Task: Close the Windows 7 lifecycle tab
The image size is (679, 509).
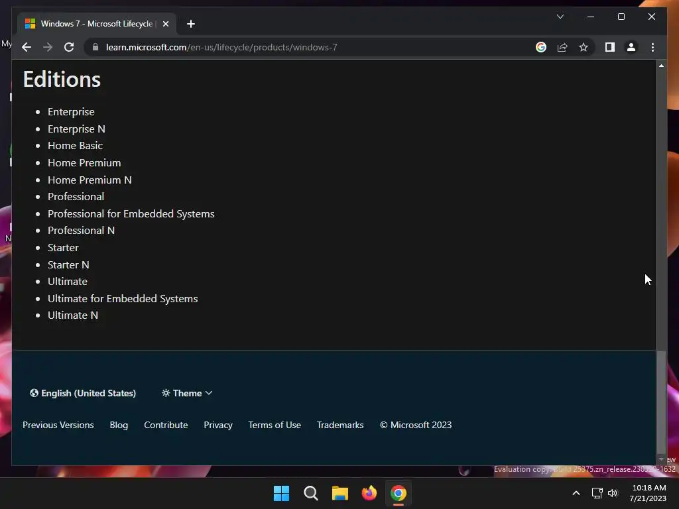Action: click(165, 24)
